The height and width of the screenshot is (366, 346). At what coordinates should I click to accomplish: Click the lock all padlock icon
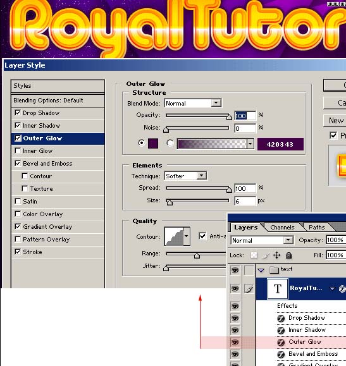click(289, 255)
